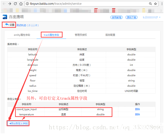Select the speed field name

pos(33,75)
